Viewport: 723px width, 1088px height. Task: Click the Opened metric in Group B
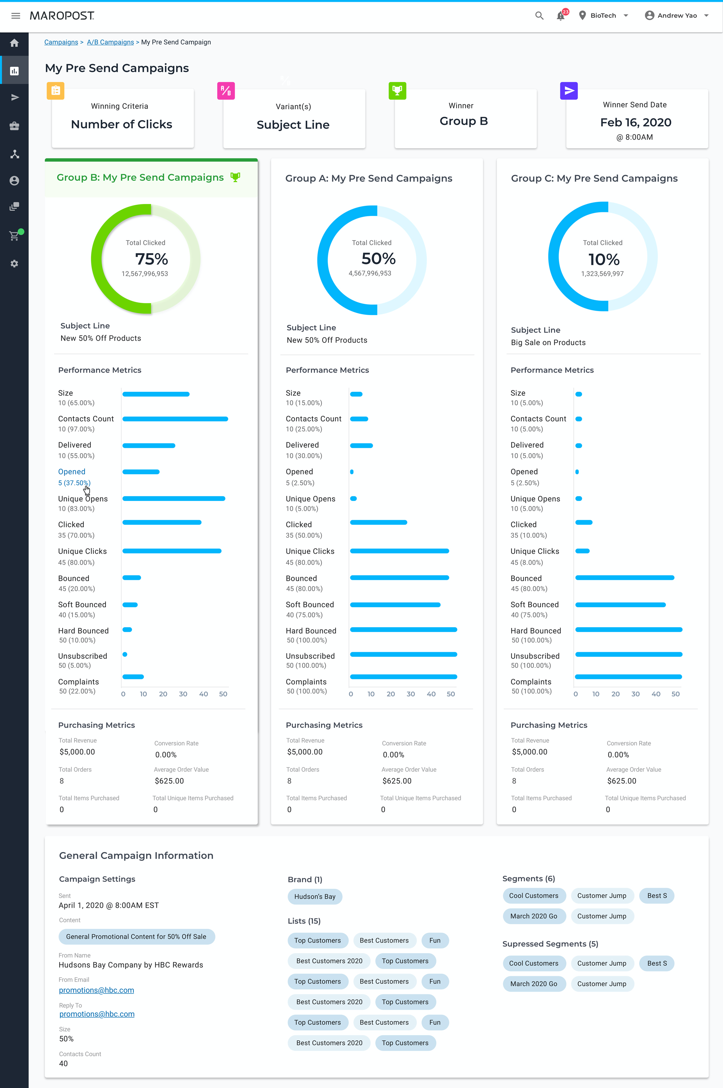pos(72,472)
